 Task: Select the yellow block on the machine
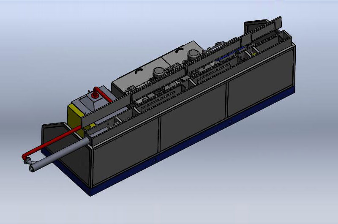click(x=73, y=116)
